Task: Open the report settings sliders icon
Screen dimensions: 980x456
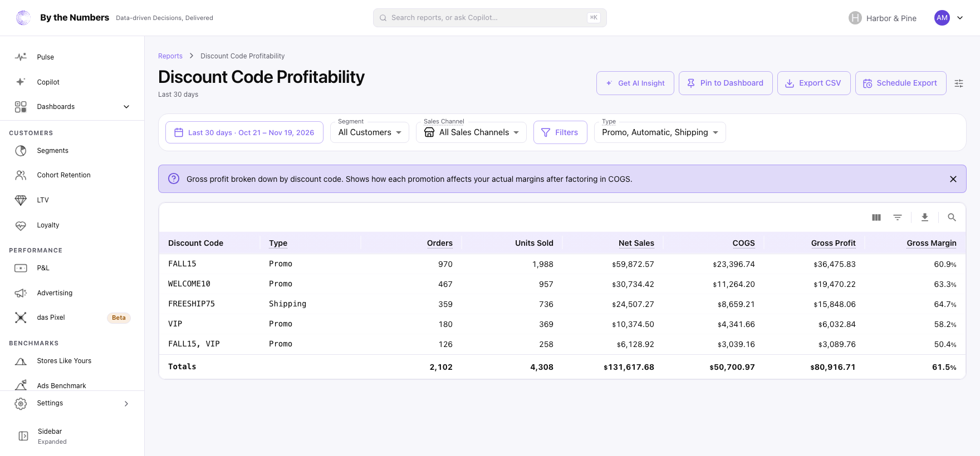Action: (959, 83)
